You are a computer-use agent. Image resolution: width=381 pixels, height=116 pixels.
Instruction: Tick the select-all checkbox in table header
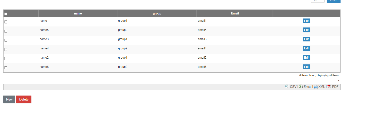[x=6, y=14]
